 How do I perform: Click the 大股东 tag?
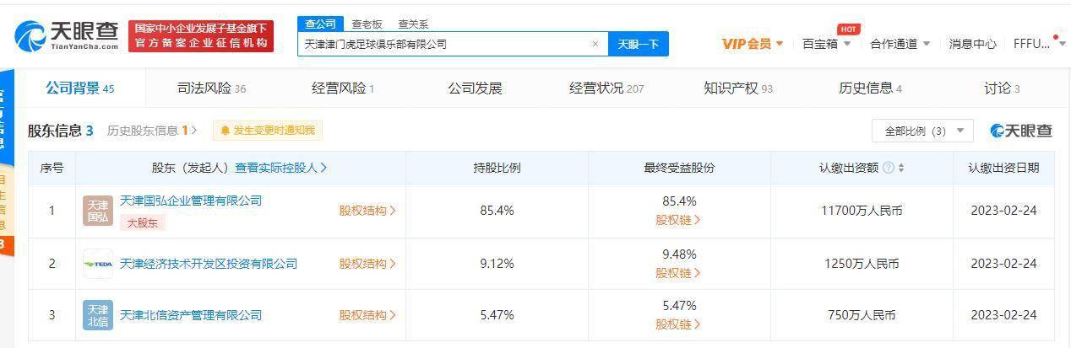[x=142, y=222]
